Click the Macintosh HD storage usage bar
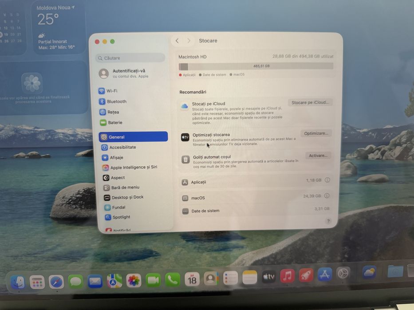 click(x=256, y=66)
